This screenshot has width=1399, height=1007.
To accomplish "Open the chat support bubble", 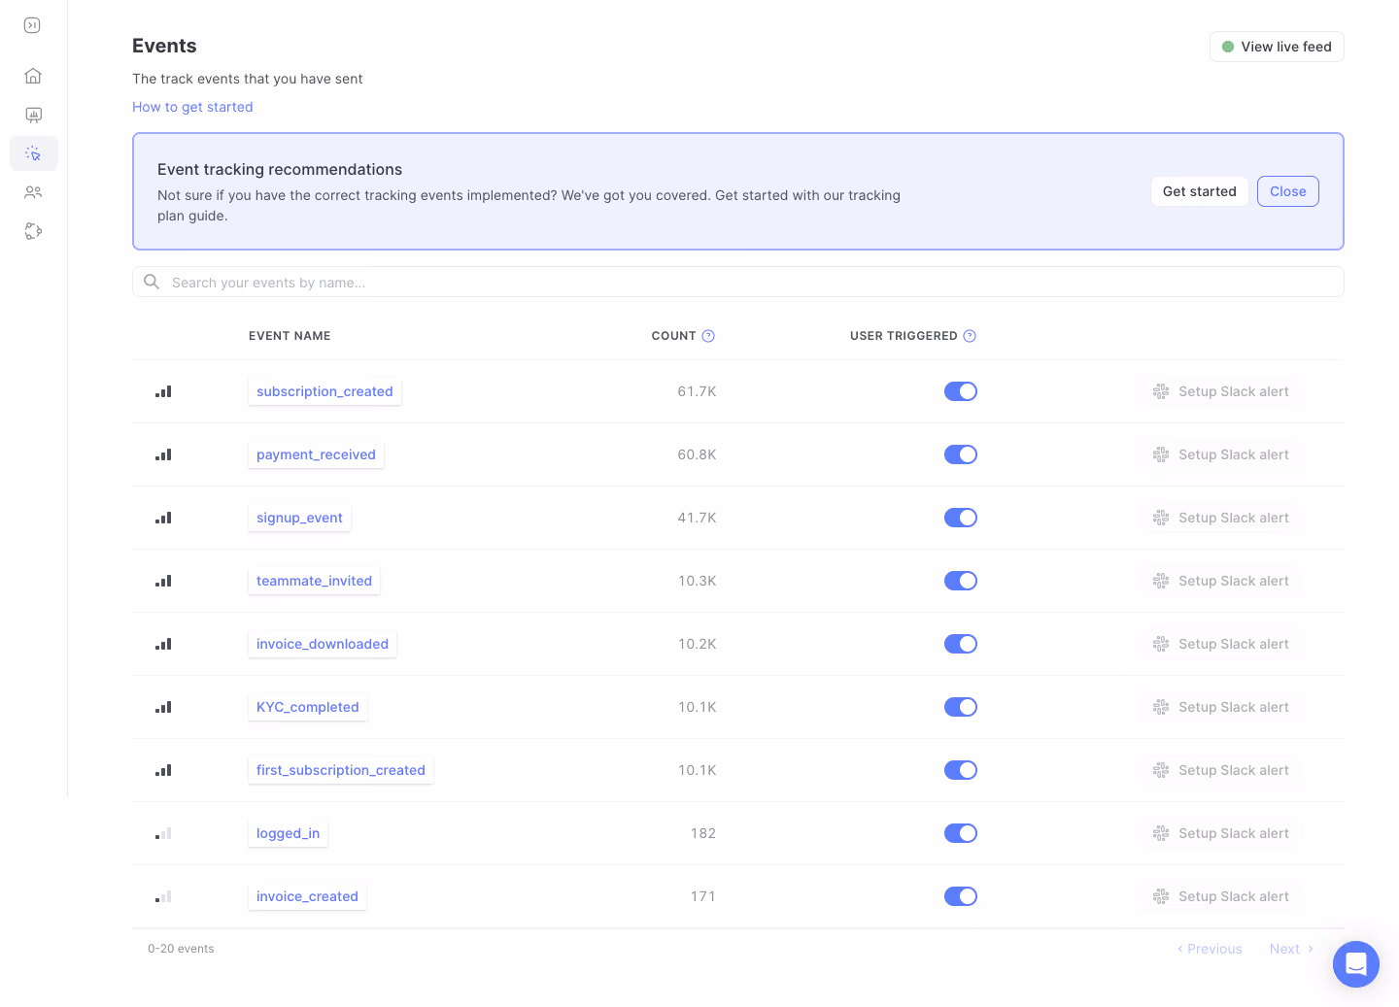I will pyautogui.click(x=1356, y=964).
